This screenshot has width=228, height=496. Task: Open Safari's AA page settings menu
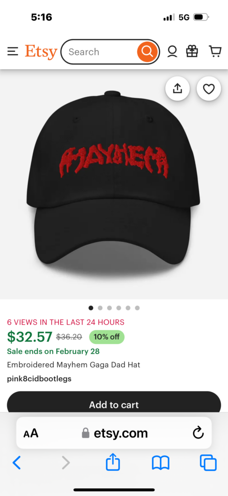click(x=30, y=433)
